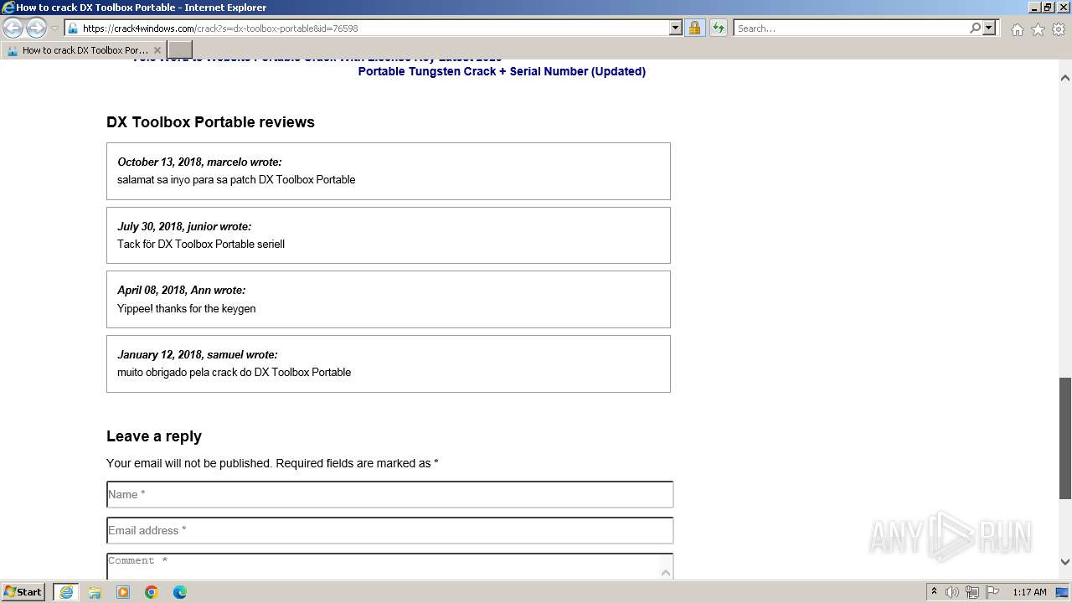Click 'DX Toolbox Portable reviews' heading
The image size is (1072, 603).
point(210,122)
